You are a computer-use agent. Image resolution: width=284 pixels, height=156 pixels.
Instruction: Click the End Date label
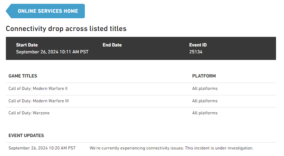click(x=112, y=45)
